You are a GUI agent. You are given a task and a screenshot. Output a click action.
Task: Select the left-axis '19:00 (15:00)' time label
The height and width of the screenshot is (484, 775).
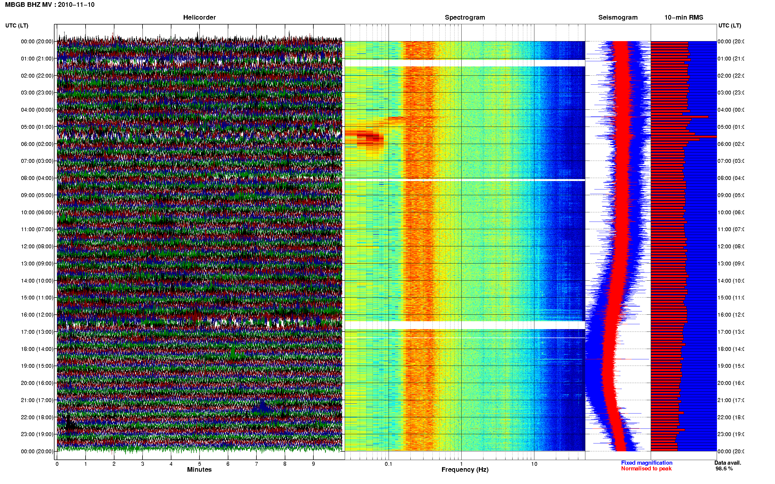click(37, 366)
